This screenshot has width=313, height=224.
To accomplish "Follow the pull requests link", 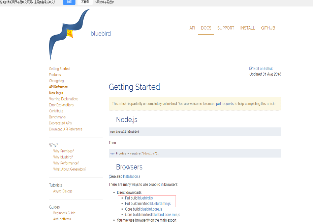I will coord(225,104).
